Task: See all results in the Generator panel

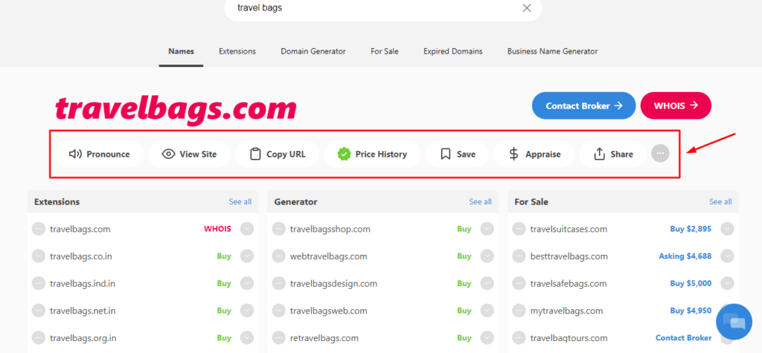Action: pos(480,201)
